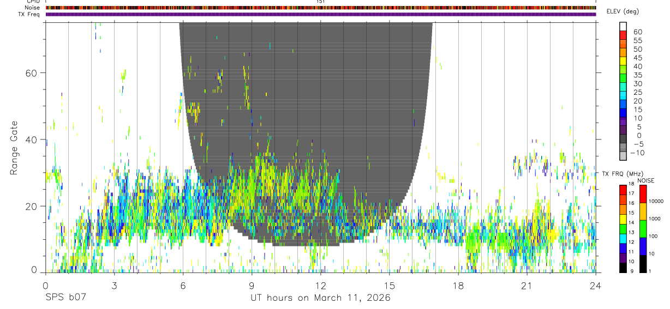670x309 pixels.
Task: Click the '6' hour x-axis tick label
Action: point(183,286)
